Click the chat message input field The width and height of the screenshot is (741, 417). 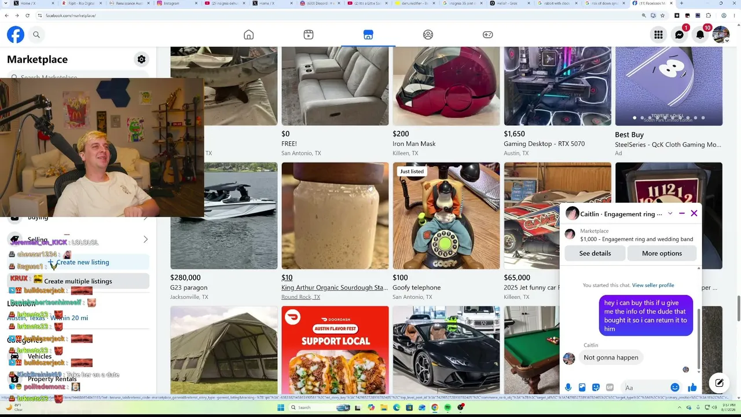tap(644, 387)
